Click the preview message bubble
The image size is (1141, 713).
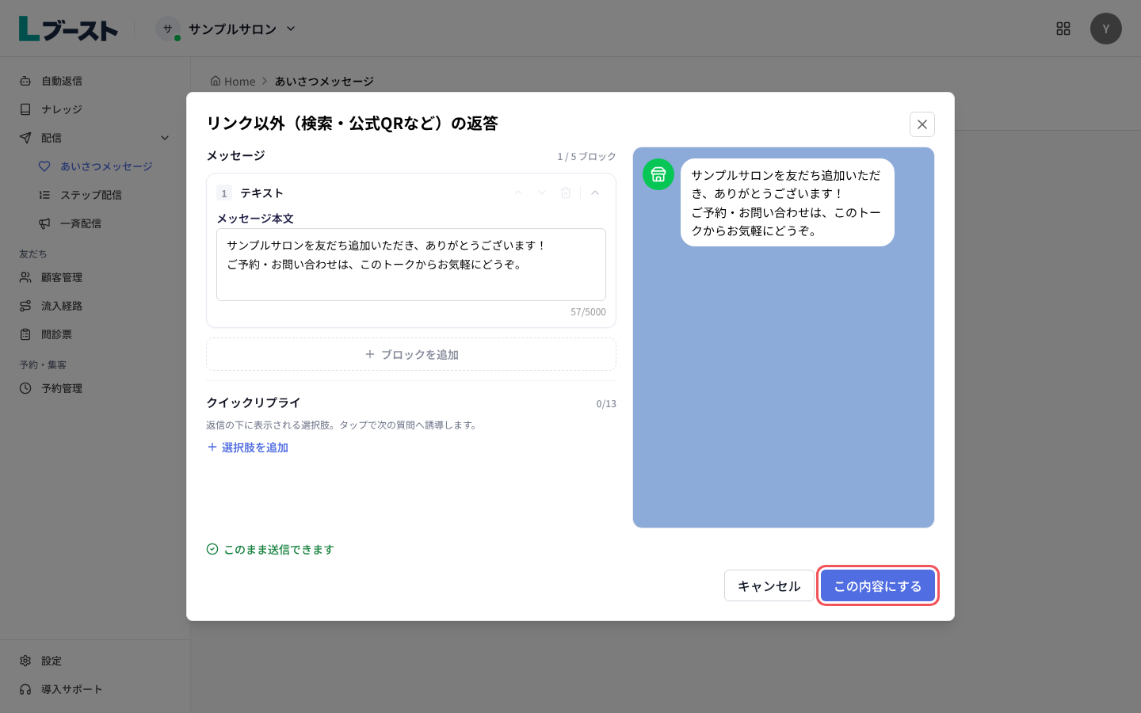(788, 203)
